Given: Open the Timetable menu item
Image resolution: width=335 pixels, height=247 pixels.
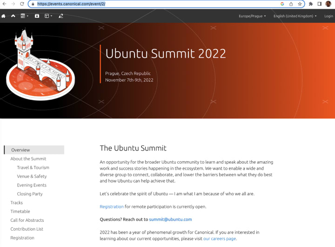Looking at the screenshot, I should pyautogui.click(x=20, y=212).
